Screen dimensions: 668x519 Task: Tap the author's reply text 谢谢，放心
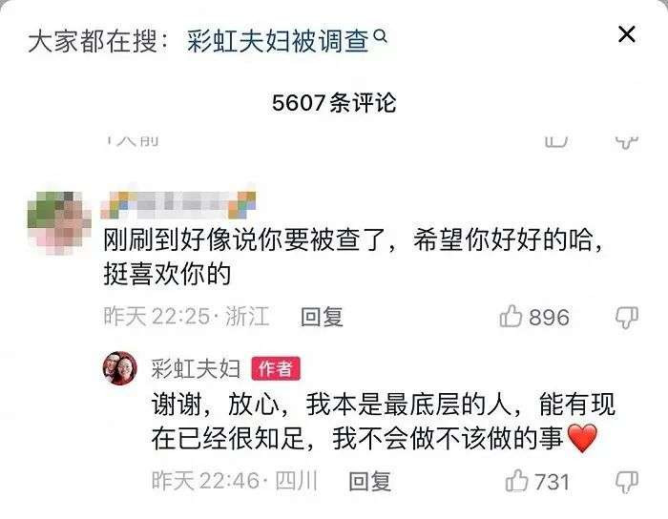tap(216, 405)
